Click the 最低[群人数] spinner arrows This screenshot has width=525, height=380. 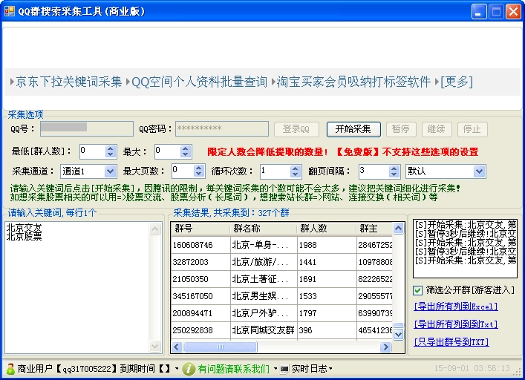point(111,151)
